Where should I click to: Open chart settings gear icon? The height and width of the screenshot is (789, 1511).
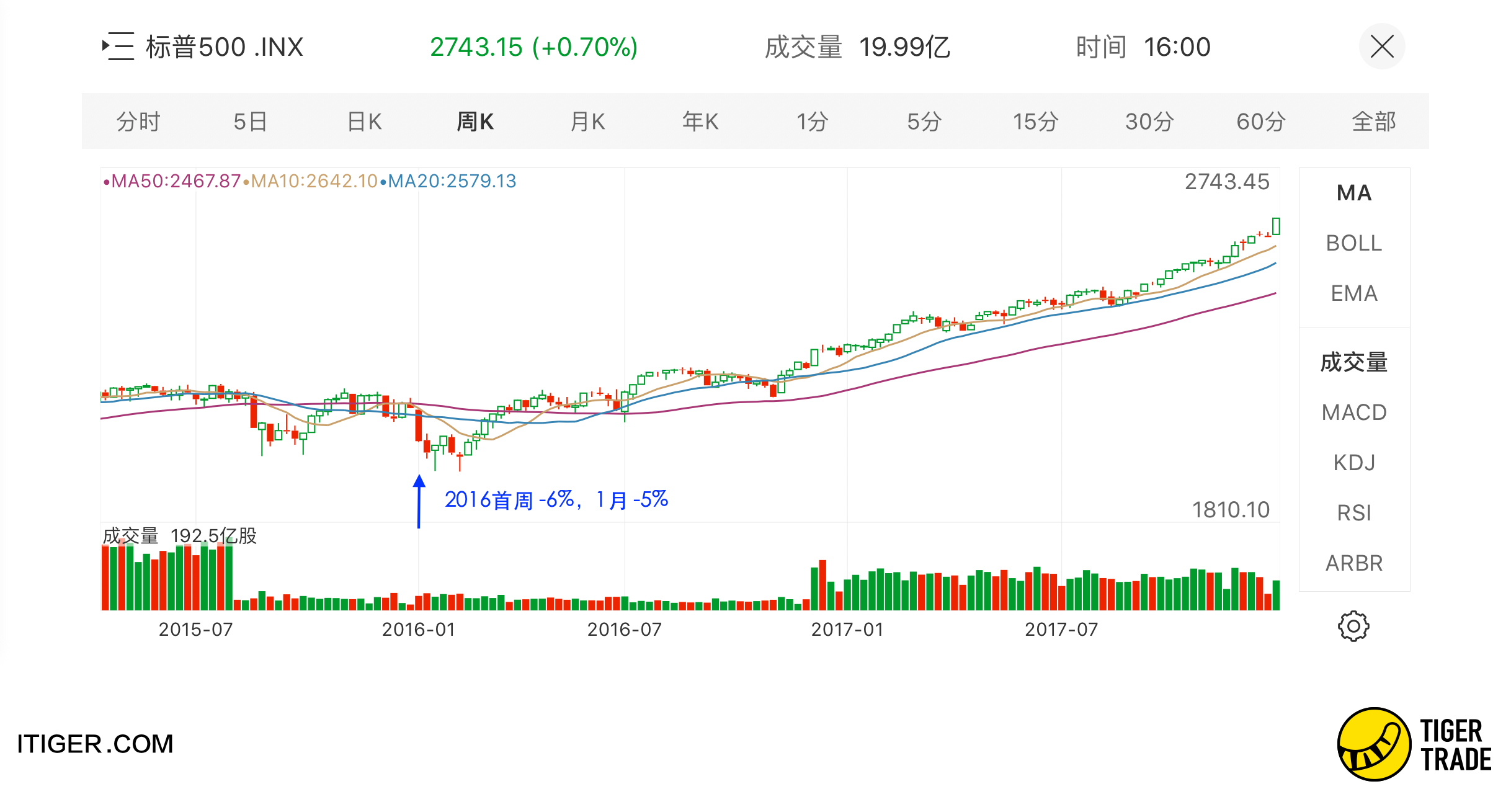pos(1353,626)
